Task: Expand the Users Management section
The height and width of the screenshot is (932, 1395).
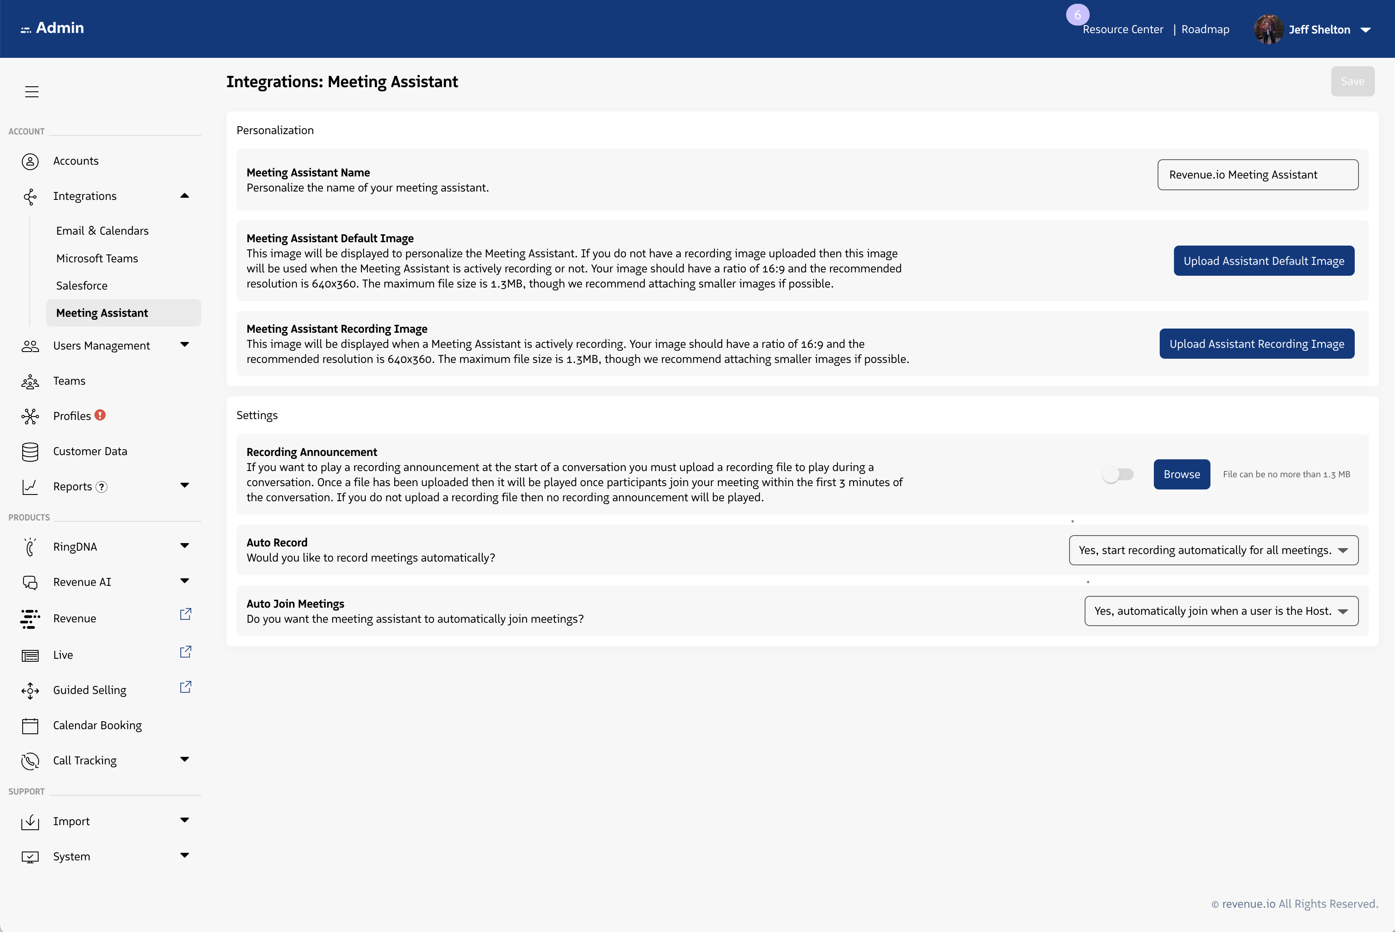Action: tap(185, 345)
